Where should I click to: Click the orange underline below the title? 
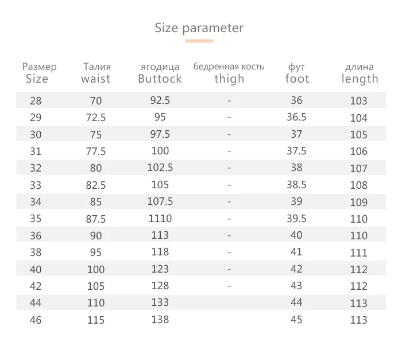coord(199,41)
